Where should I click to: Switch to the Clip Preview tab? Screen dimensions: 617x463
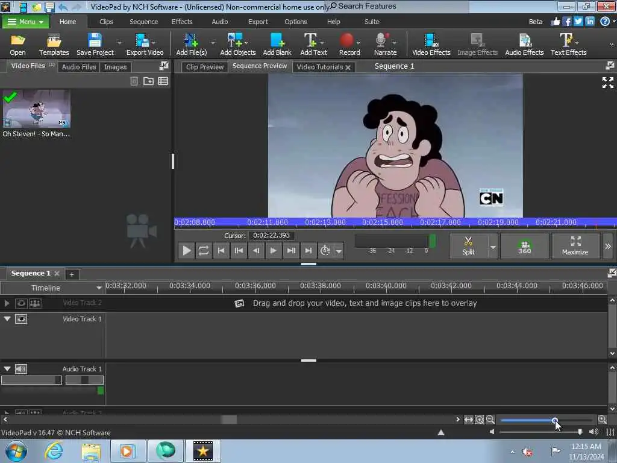click(205, 67)
